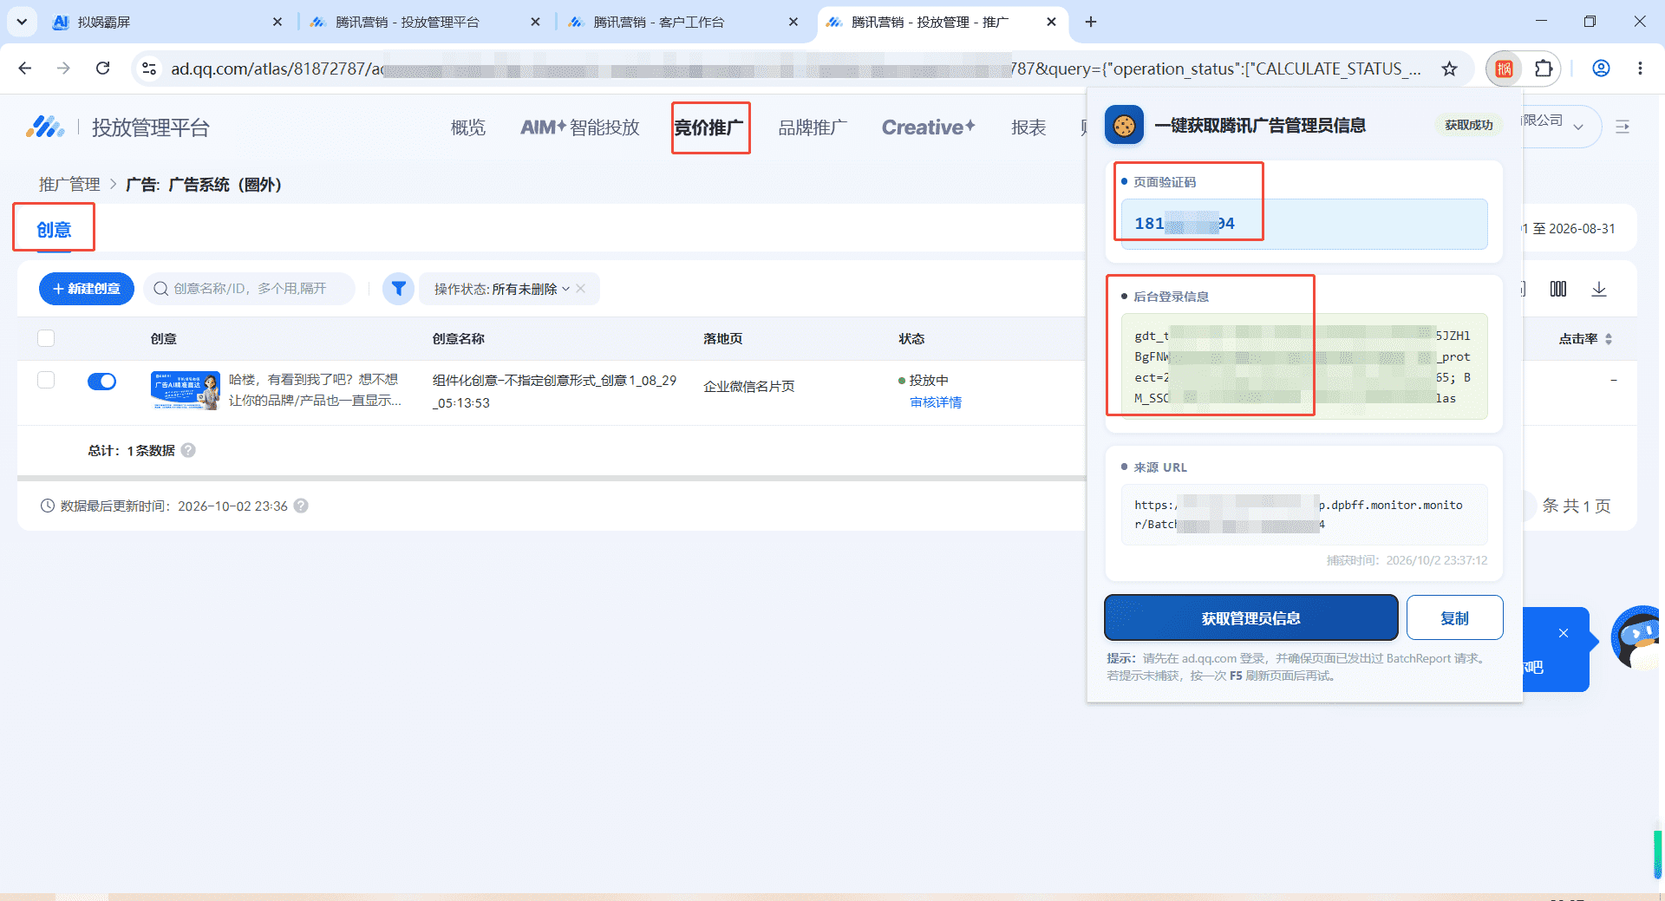Image resolution: width=1665 pixels, height=901 pixels.
Task: Click the 新建创意 button
Action: pos(87,289)
